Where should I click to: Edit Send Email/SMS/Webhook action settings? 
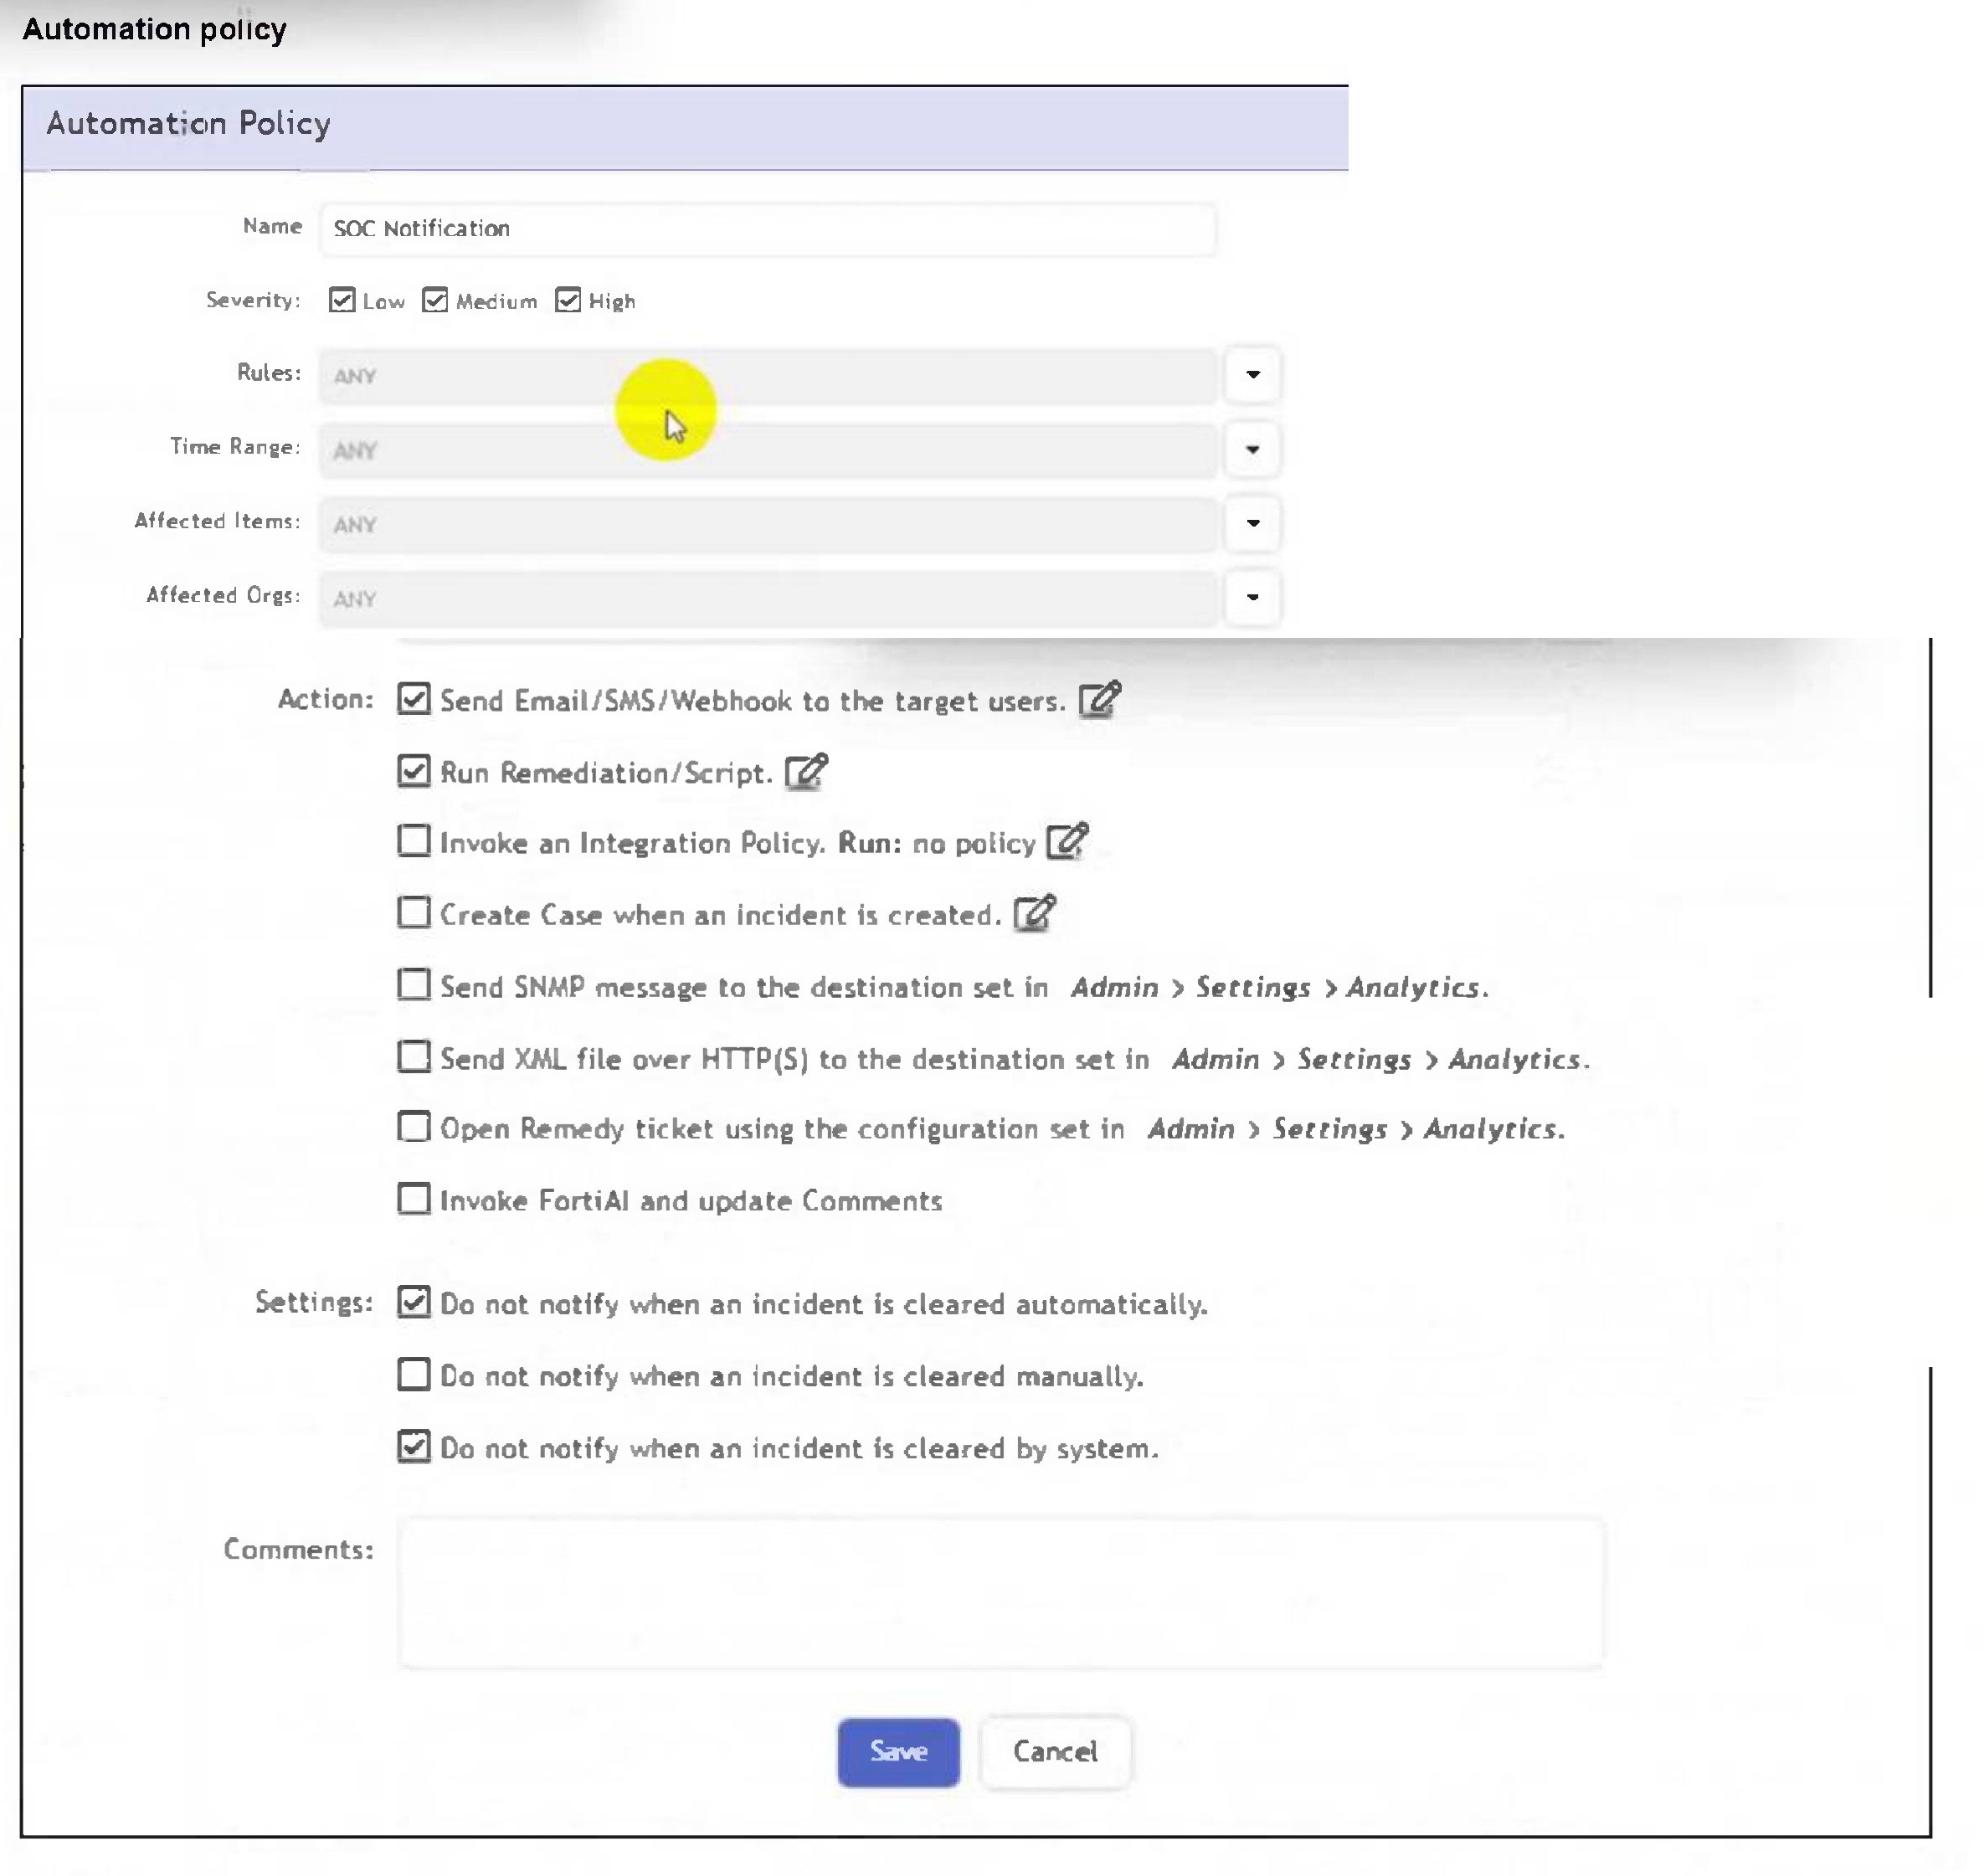[x=1099, y=699]
